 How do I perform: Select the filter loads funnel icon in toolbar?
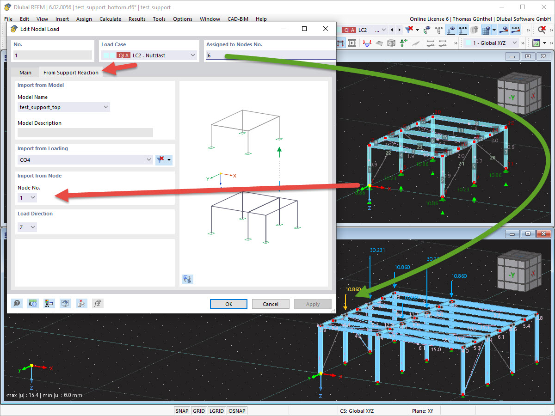[409, 30]
